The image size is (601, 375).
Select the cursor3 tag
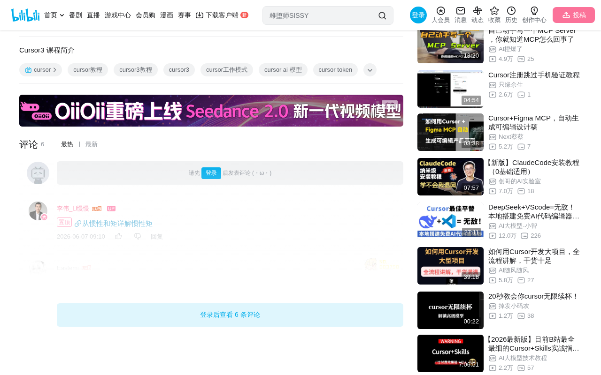(179, 70)
